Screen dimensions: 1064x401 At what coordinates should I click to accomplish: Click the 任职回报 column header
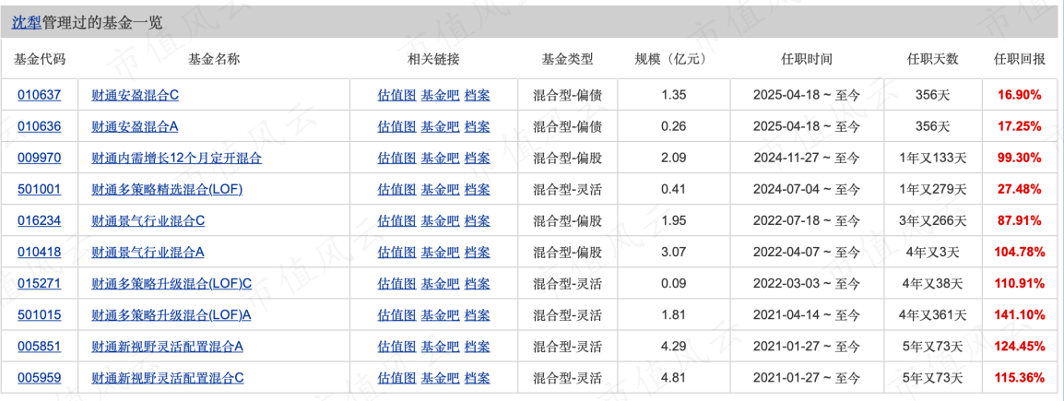point(1018,59)
